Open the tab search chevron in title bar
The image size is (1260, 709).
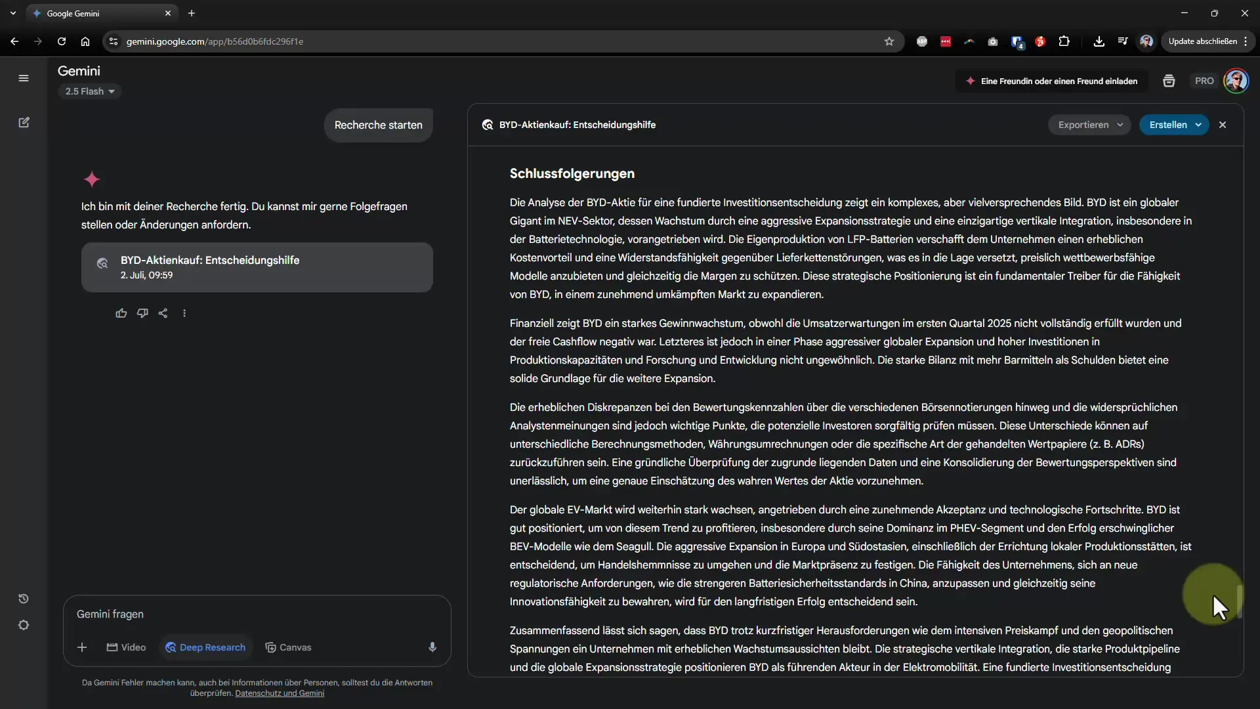(13, 13)
